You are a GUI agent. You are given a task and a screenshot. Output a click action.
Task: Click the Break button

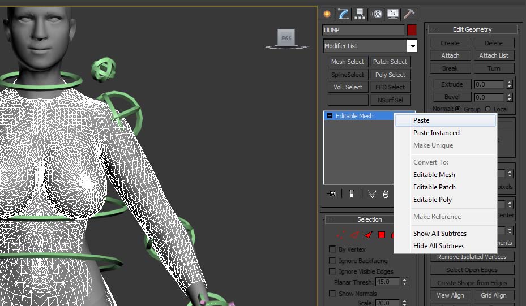[x=450, y=68]
